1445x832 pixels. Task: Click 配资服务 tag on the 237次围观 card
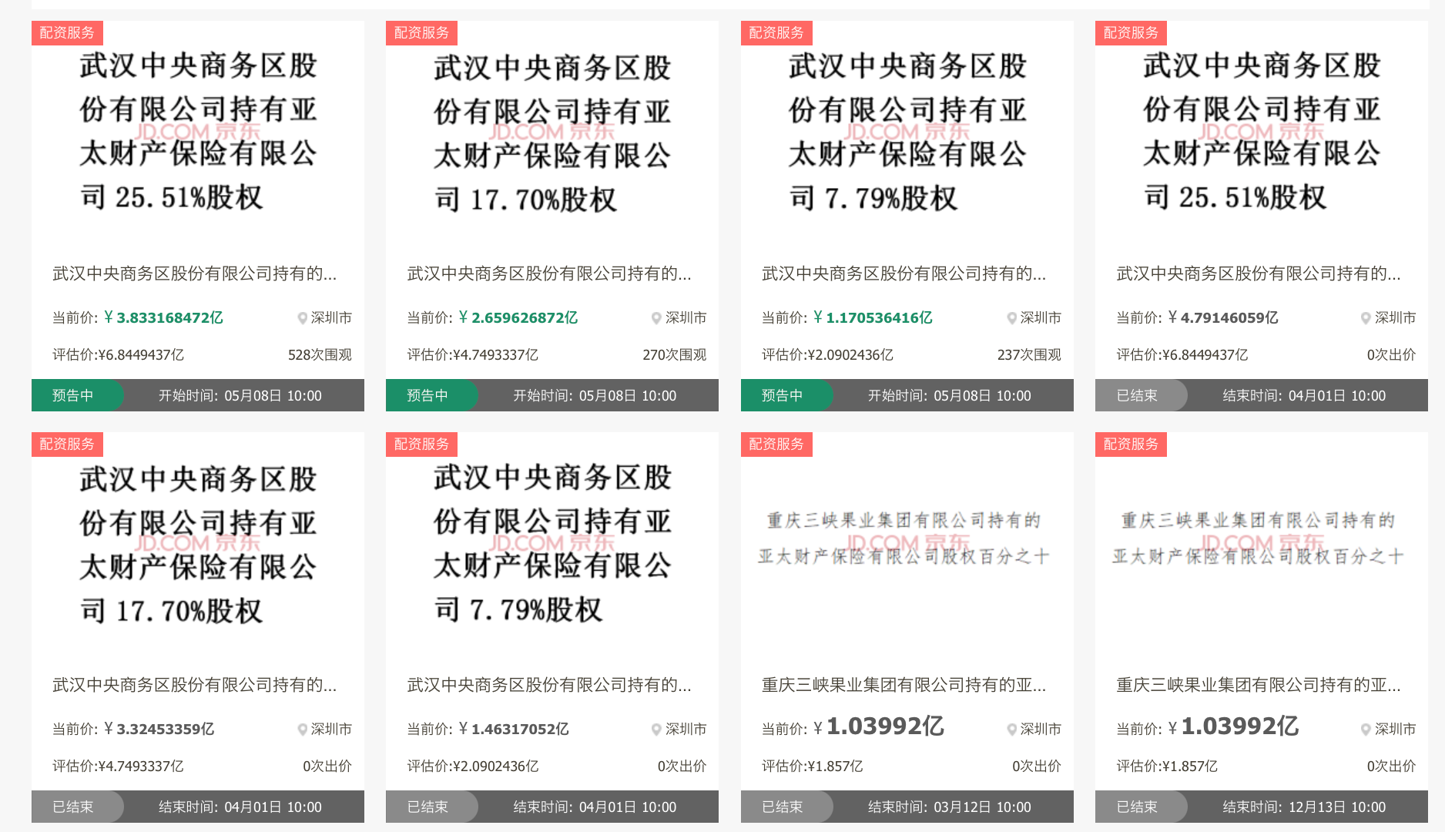coord(776,33)
